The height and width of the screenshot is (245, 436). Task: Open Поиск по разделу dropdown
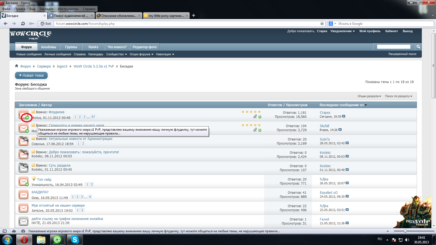coord(398,96)
